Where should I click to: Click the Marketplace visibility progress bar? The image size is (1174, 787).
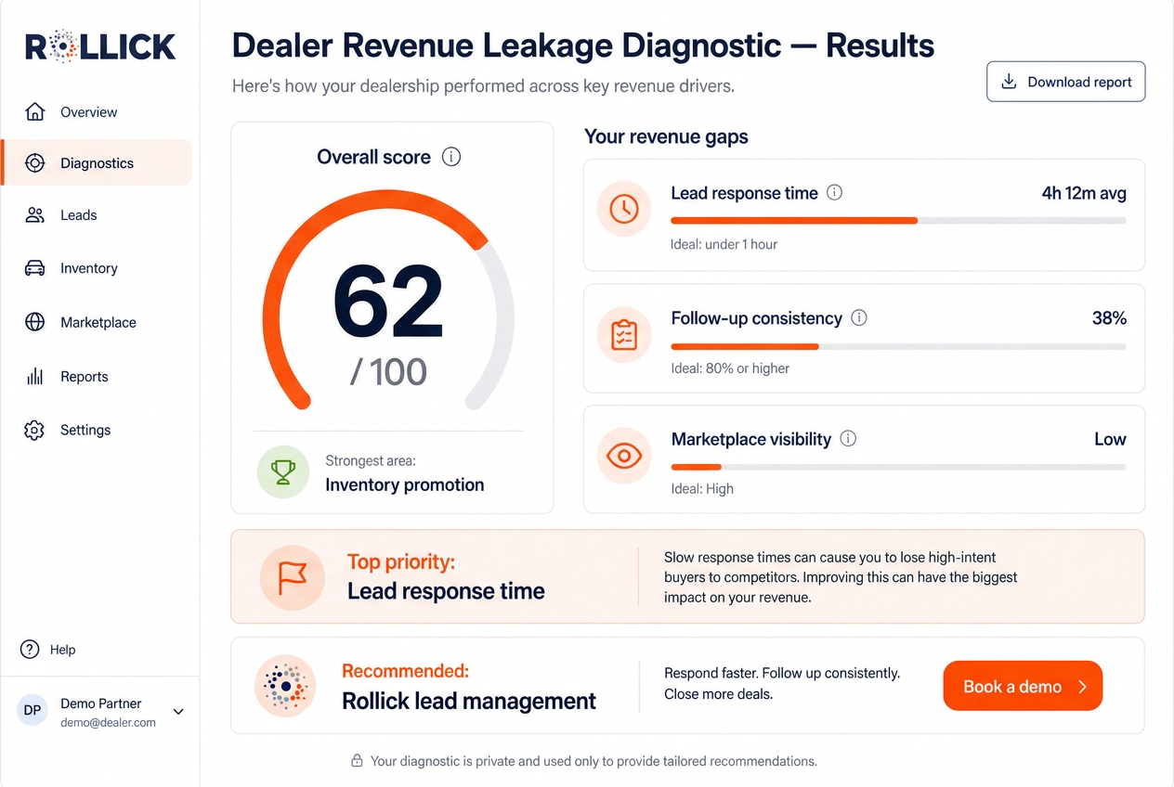pyautogui.click(x=898, y=467)
